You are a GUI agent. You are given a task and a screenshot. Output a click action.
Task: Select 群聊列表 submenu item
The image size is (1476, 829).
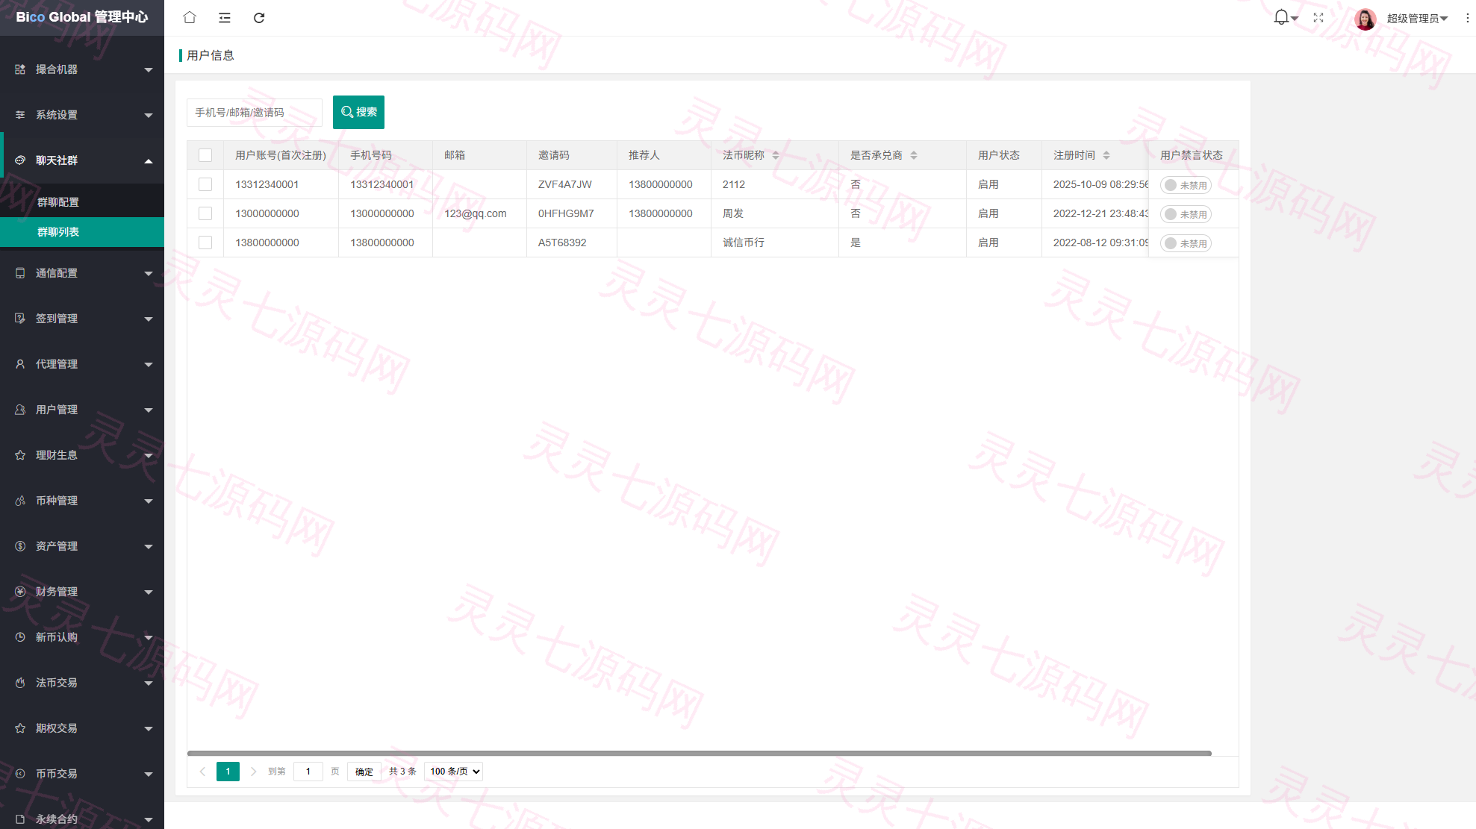tap(82, 232)
